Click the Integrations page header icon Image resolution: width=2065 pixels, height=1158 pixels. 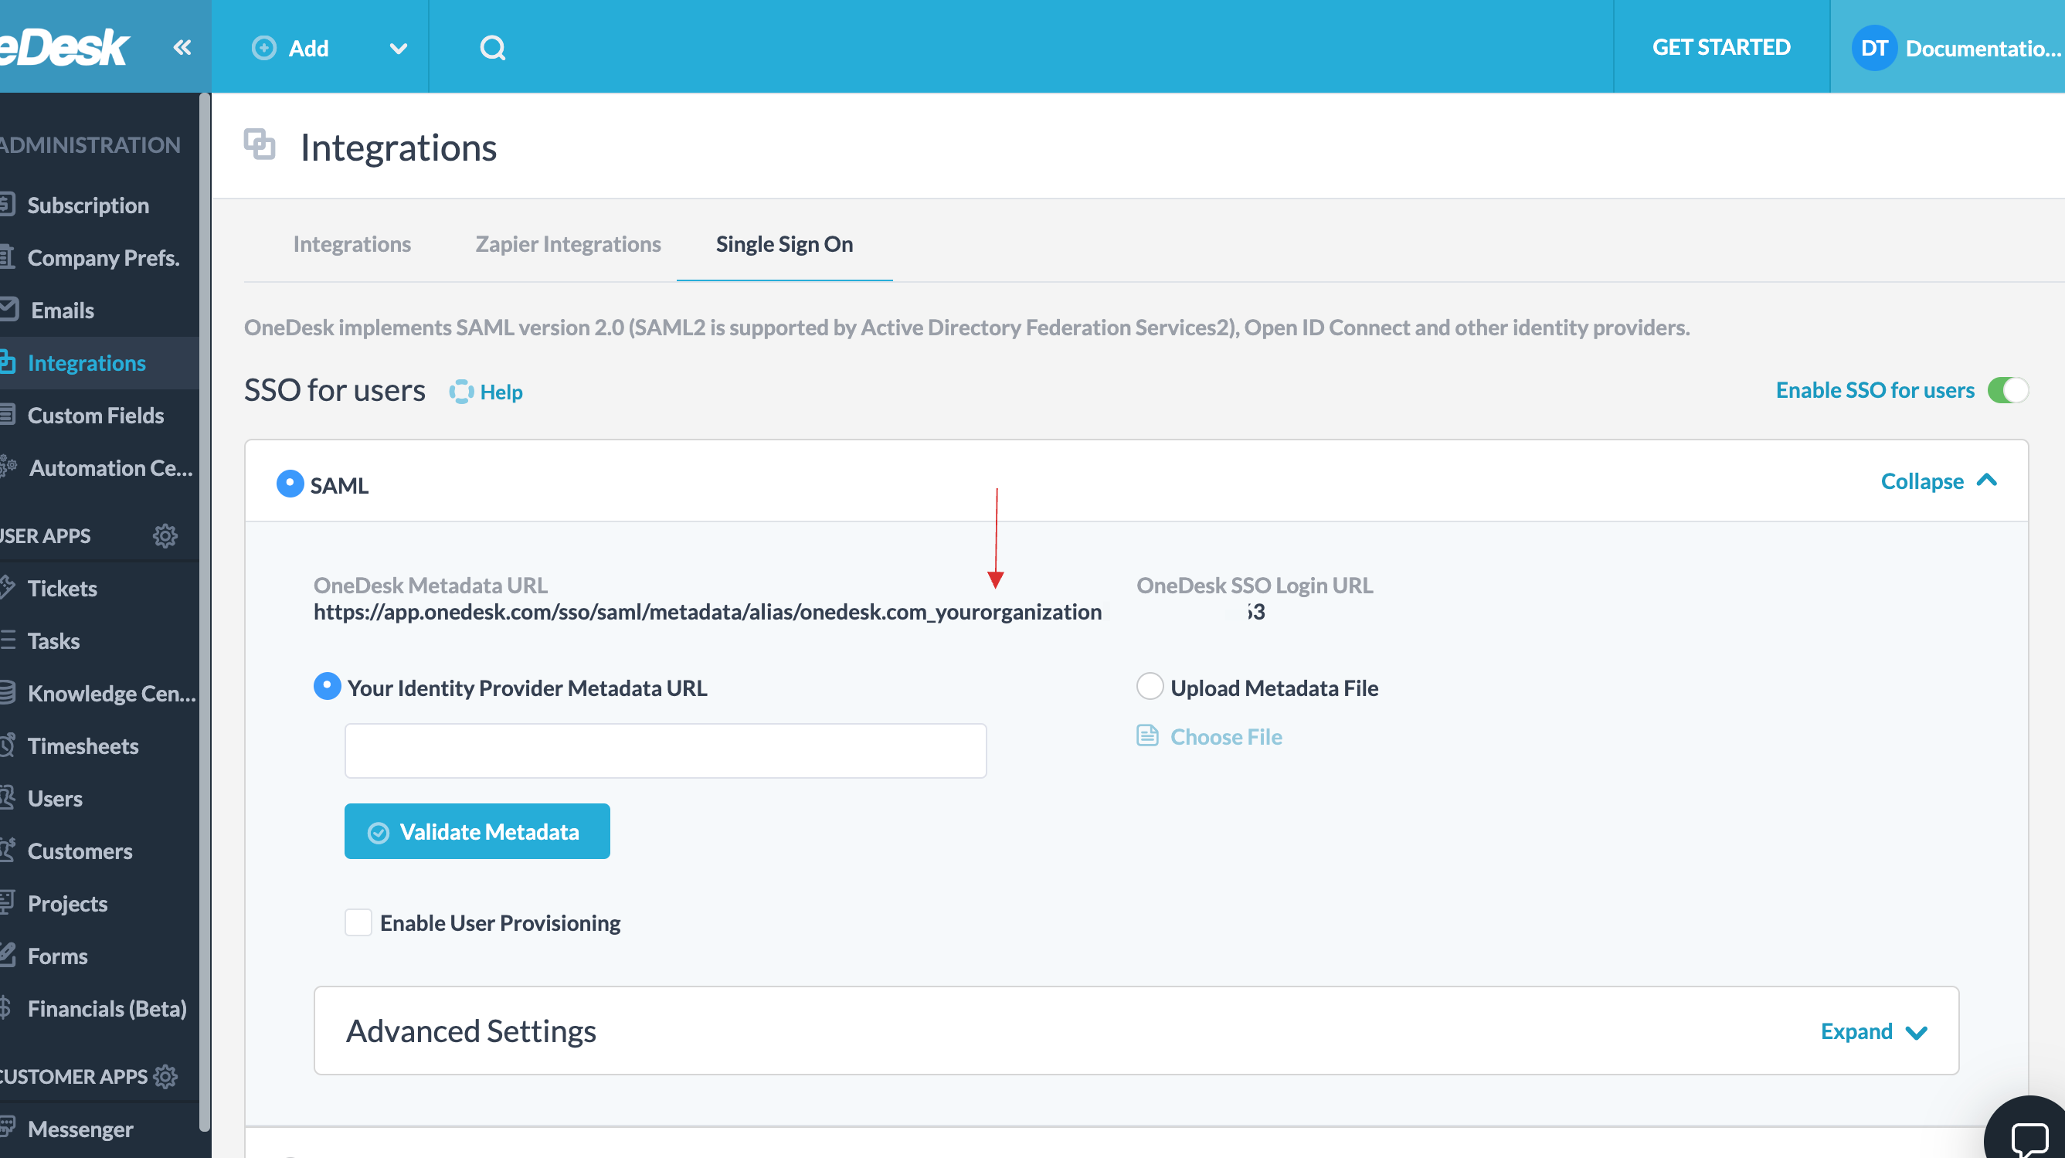click(260, 145)
